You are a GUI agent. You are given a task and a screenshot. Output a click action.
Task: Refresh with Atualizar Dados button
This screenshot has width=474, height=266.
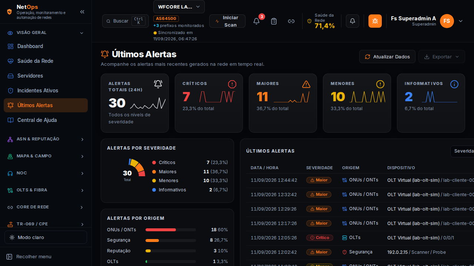click(387, 57)
